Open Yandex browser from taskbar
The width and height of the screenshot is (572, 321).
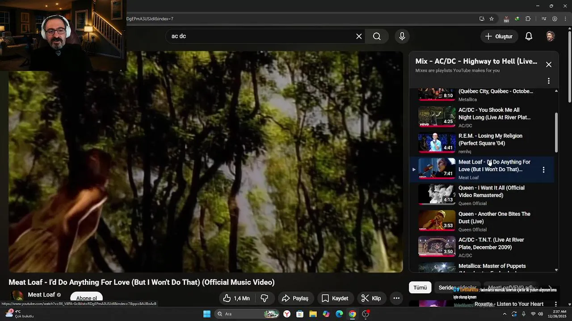(287, 314)
